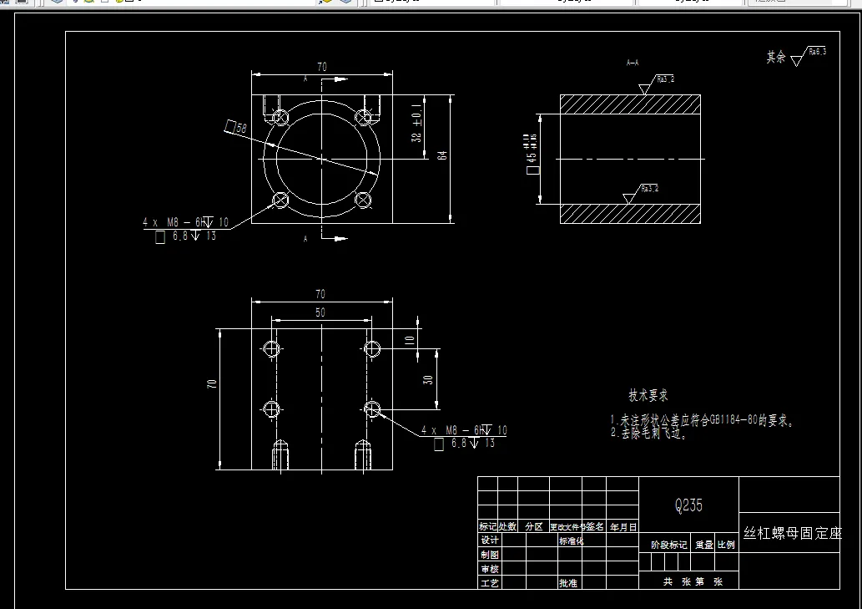Viewport: 862px width, 609px height.
Task: Select the 阶段标记 cell label
Action: pyautogui.click(x=668, y=545)
